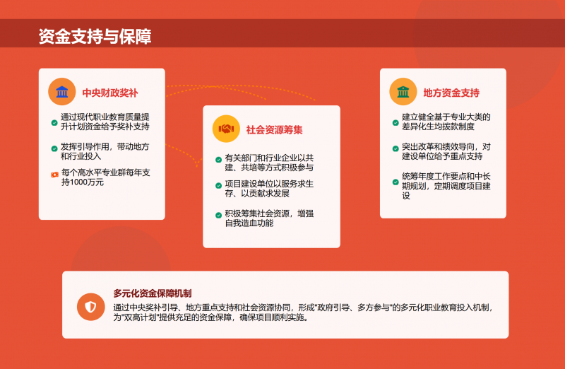Viewport: 565px width, 369px height.
Task: Click the text 有关部门和行业企业以共建、共培等方式积极参与
Action: [269, 163]
